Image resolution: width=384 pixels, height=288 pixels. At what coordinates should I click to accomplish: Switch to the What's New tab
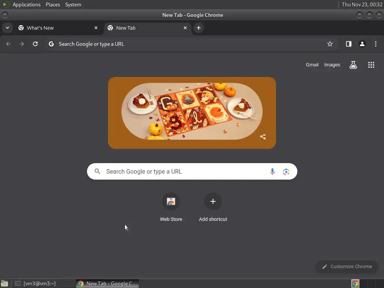click(57, 28)
